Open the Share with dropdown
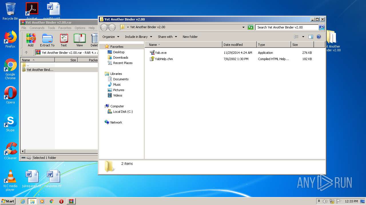Viewport: 366px width, 205px height. point(167,37)
